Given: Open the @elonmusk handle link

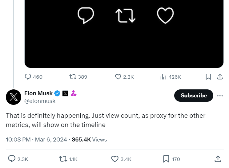Looking at the screenshot, I should point(40,101).
